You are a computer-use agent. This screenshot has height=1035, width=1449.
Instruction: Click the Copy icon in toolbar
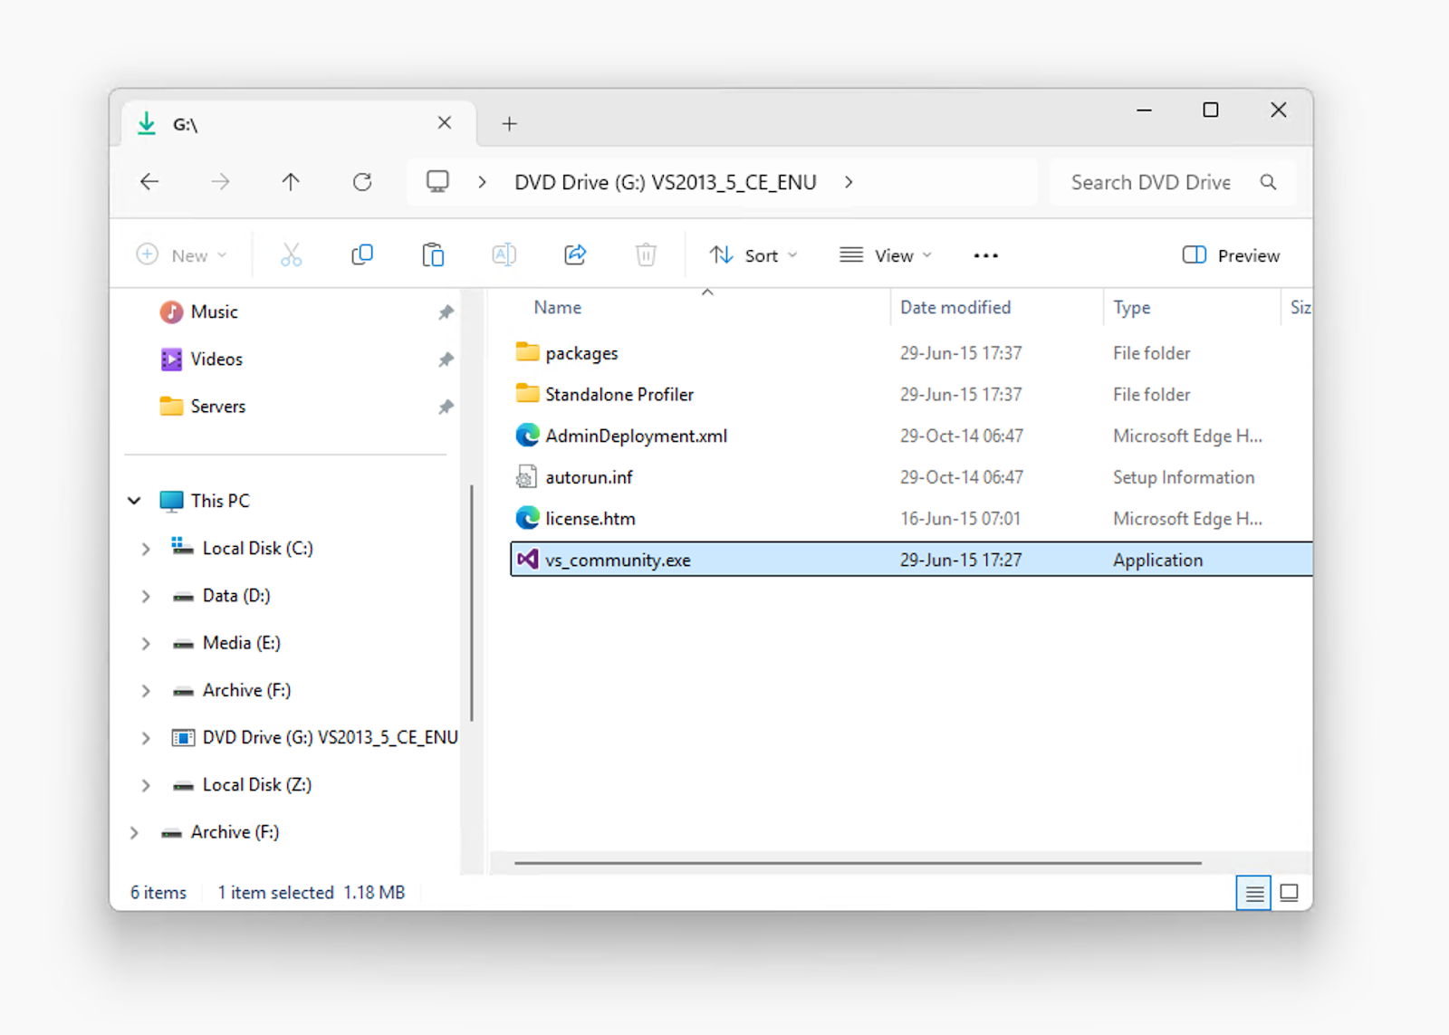point(361,255)
